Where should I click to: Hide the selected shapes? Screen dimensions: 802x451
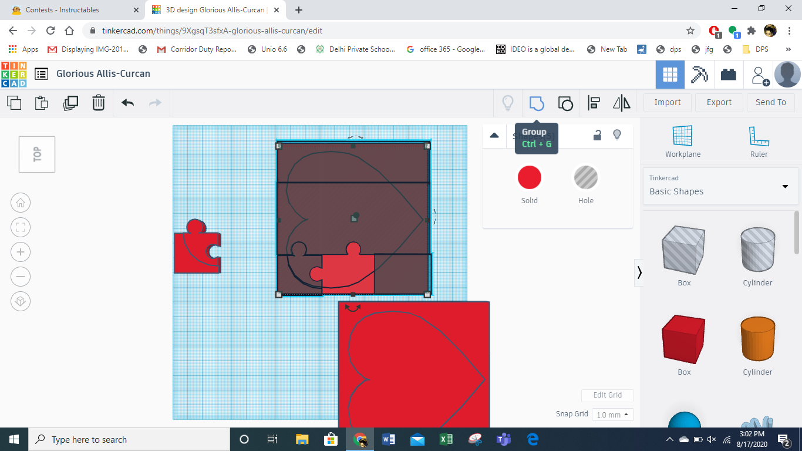(617, 135)
